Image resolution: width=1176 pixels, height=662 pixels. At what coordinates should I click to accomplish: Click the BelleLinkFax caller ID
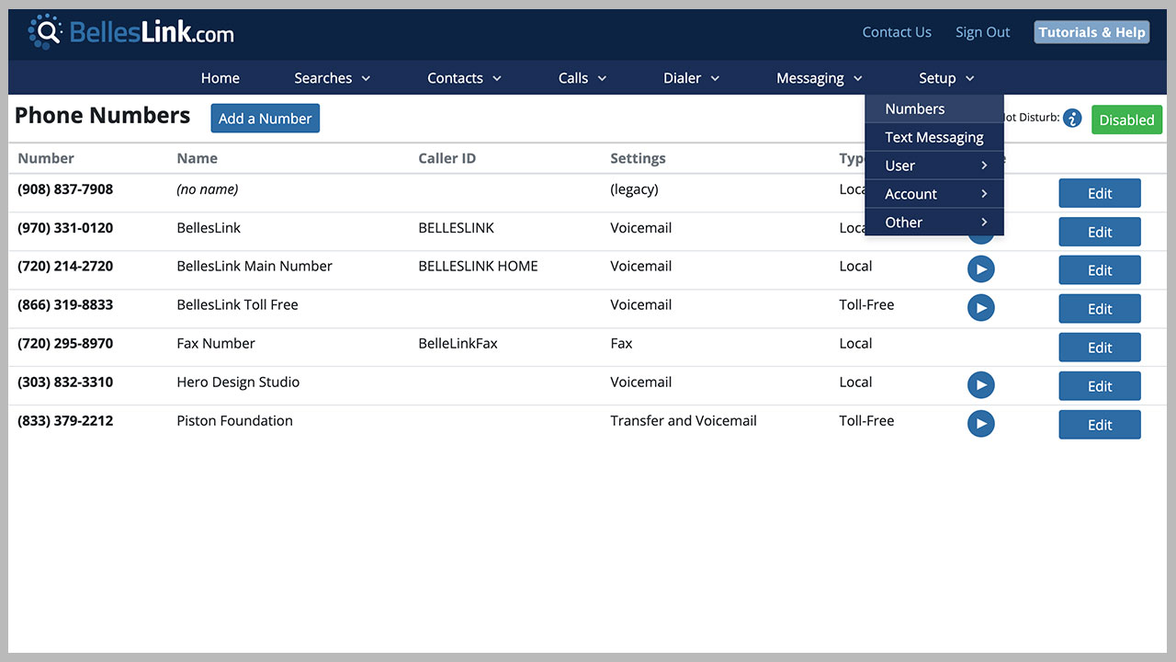click(x=458, y=343)
